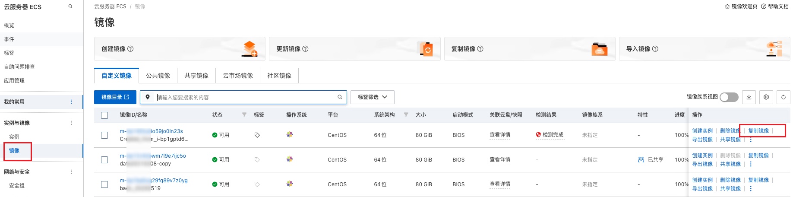Open location selector in search bar
Screen dimensions: 793x197
148,97
